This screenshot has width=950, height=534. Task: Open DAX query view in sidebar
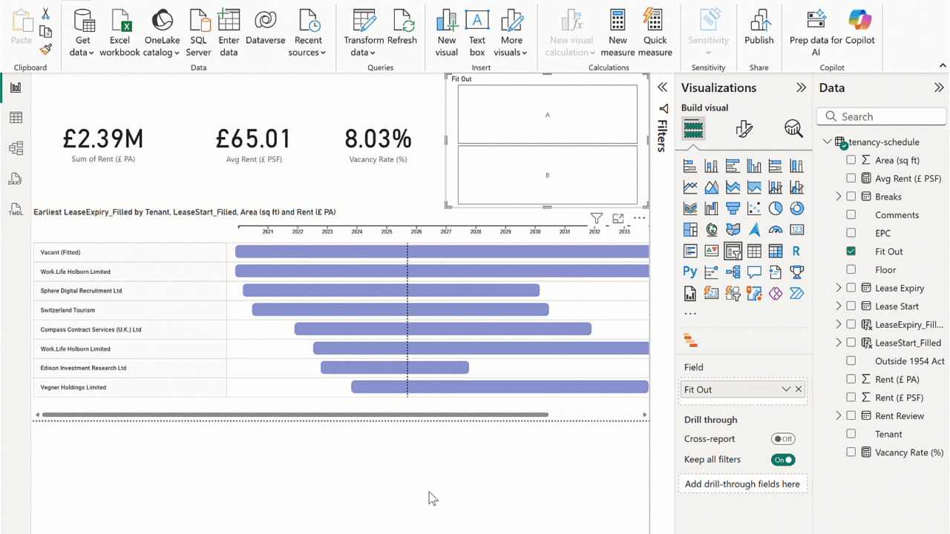(x=16, y=179)
